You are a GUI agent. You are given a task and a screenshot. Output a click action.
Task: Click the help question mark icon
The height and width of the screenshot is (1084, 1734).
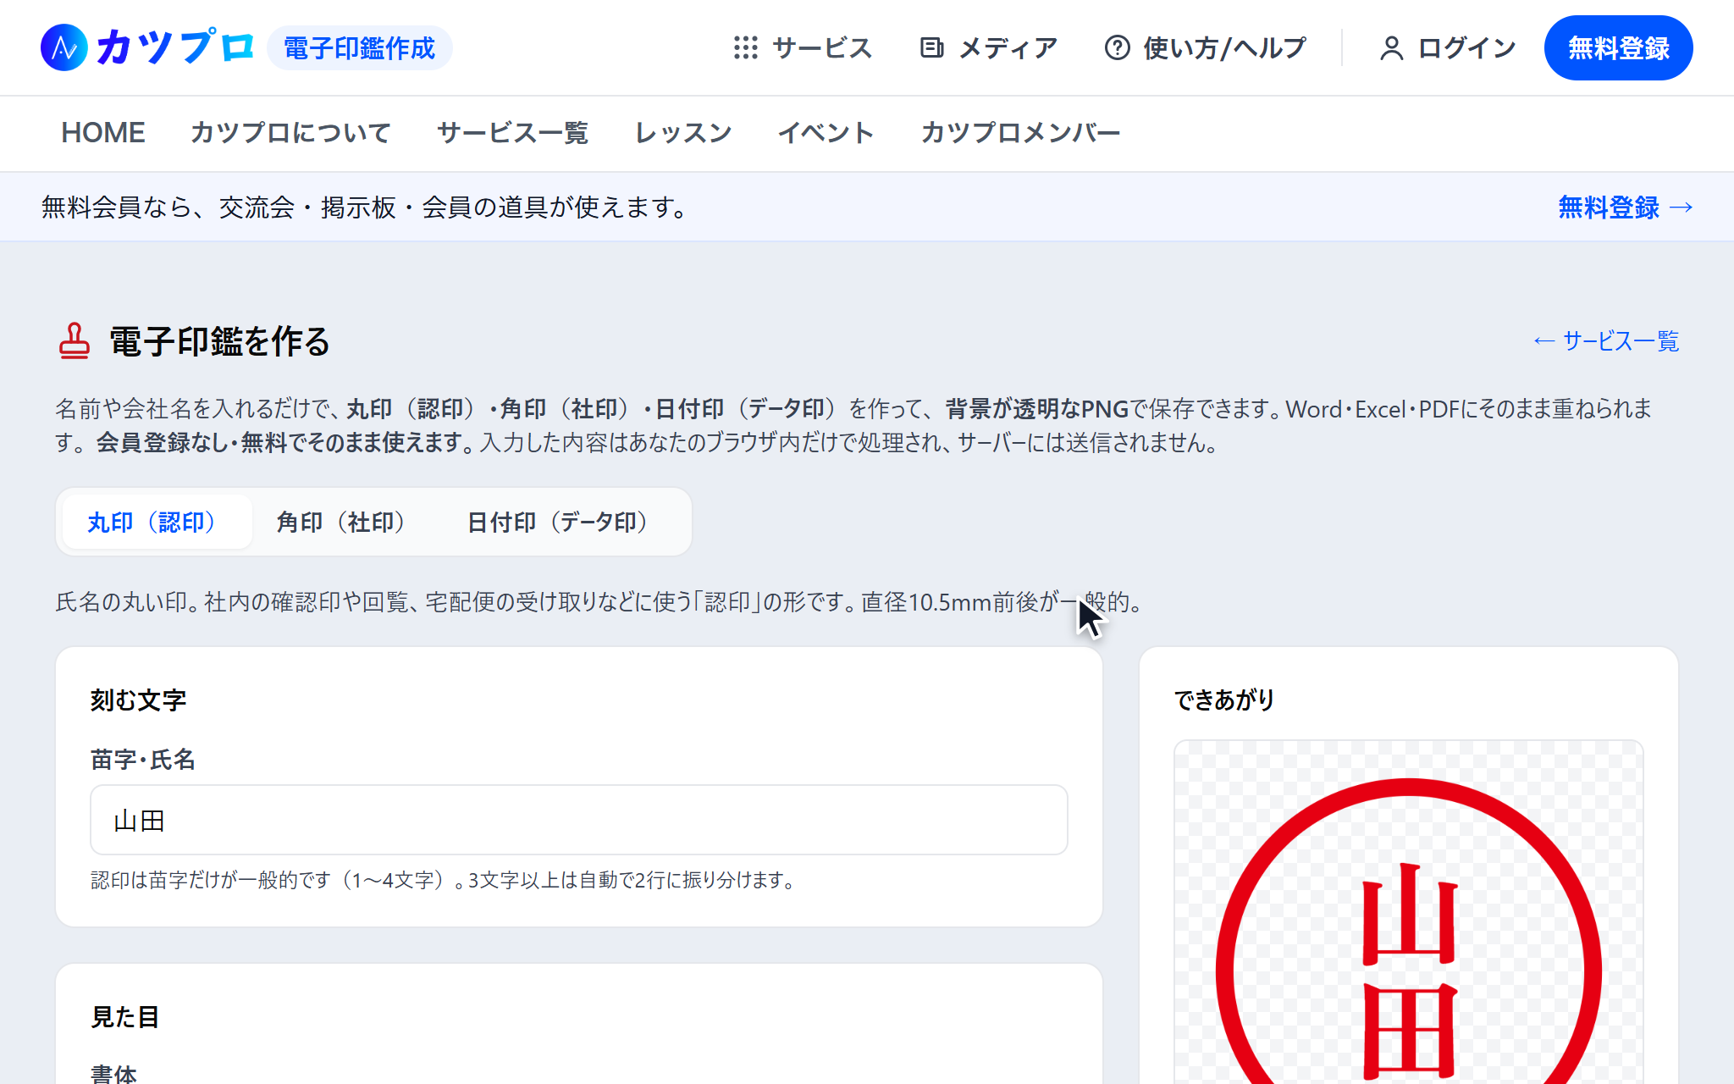[1117, 47]
